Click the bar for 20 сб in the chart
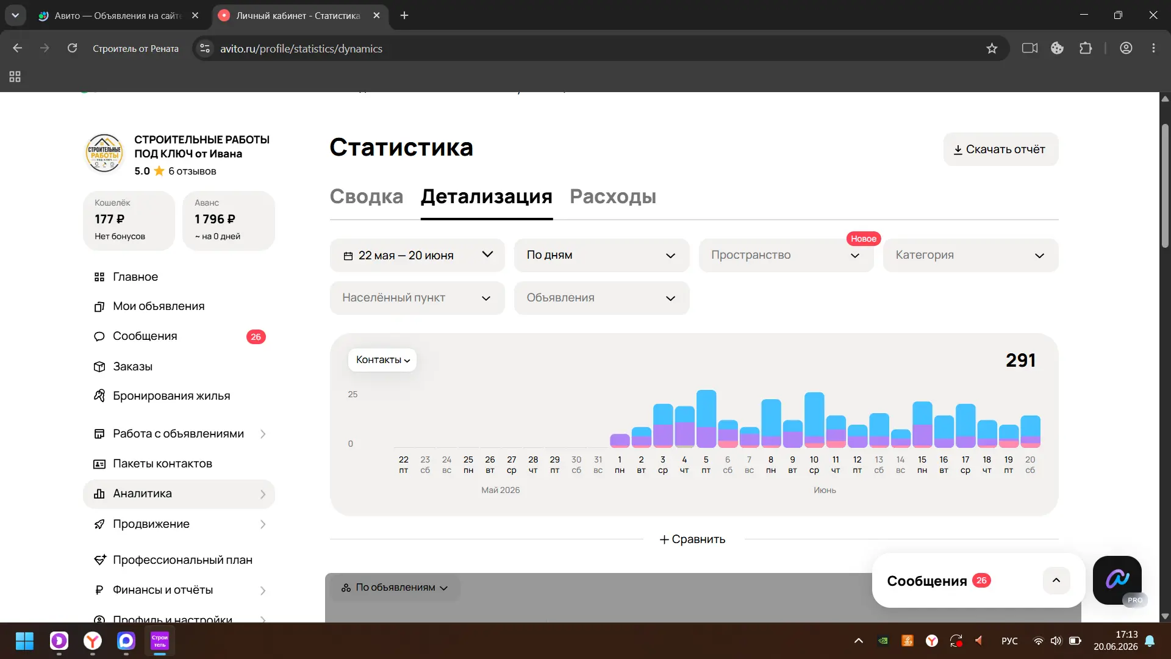The width and height of the screenshot is (1171, 659). (1030, 431)
